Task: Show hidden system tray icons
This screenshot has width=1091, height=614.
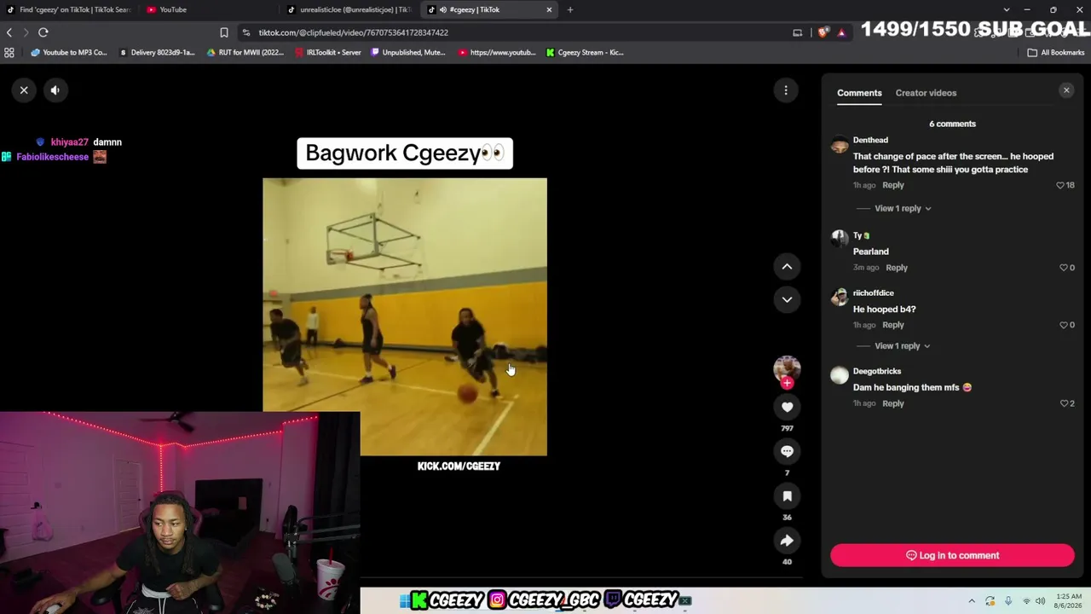Action: click(x=972, y=601)
